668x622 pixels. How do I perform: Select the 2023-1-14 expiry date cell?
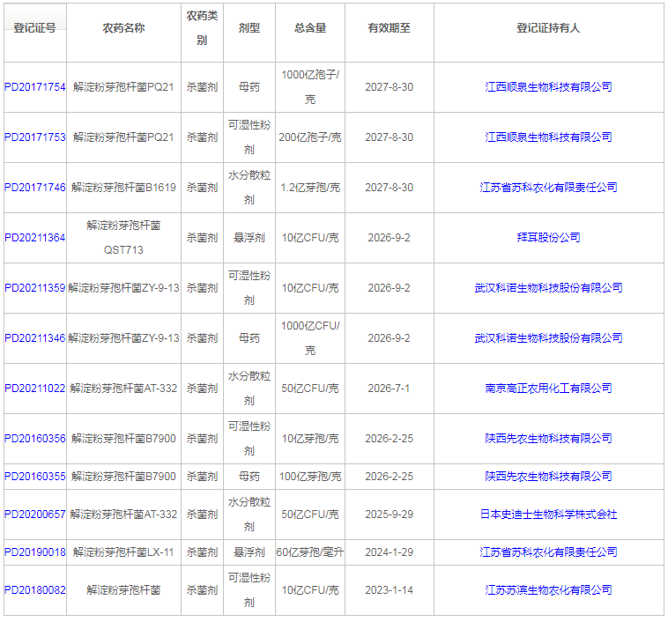[389, 590]
